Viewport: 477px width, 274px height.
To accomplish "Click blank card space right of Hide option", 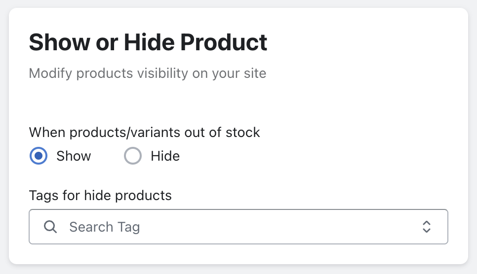I will pyautogui.click(x=321, y=157).
